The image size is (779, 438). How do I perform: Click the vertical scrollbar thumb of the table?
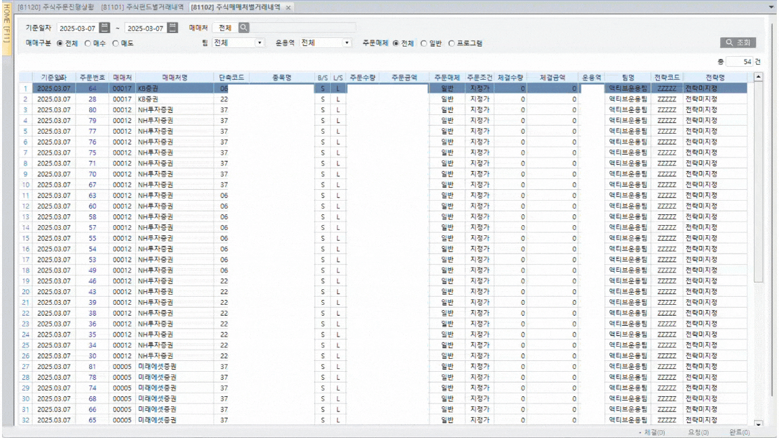tap(758, 182)
